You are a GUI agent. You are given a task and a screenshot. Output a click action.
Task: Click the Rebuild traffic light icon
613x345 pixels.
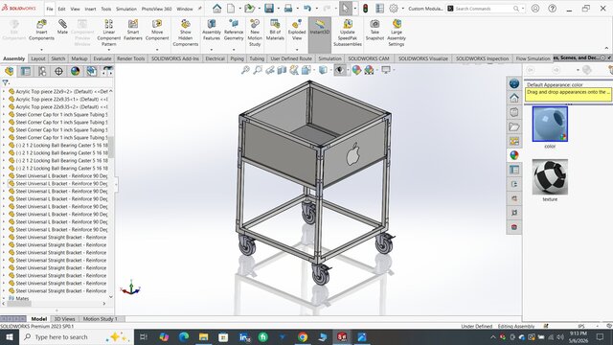(x=366, y=9)
